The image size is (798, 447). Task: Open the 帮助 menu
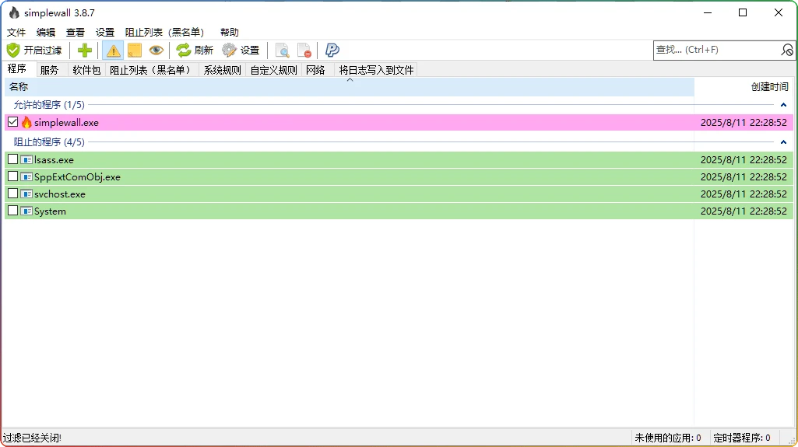[x=229, y=33]
